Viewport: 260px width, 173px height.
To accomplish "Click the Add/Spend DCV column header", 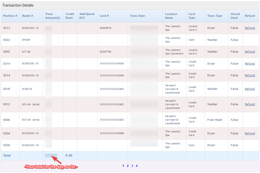I will pyautogui.click(x=87, y=16).
